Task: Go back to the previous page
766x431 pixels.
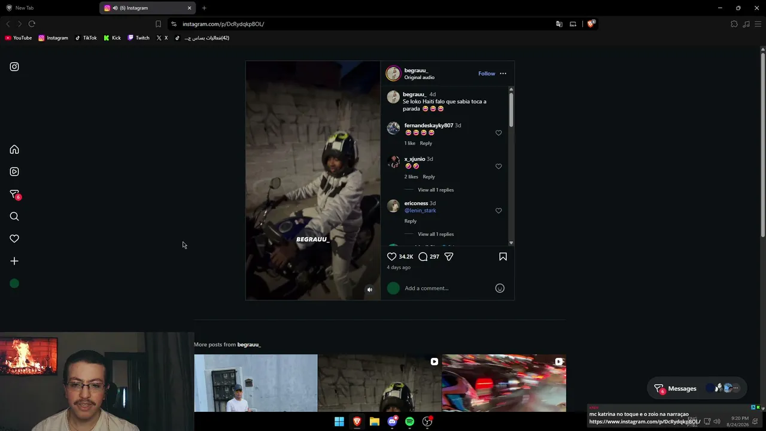Action: pos(8,24)
